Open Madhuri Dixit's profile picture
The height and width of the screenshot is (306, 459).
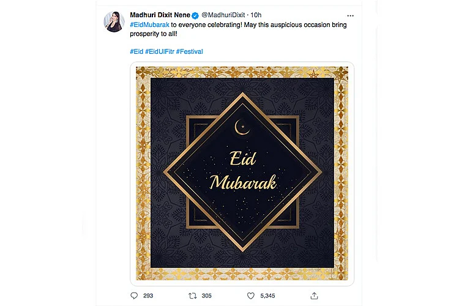point(114,21)
